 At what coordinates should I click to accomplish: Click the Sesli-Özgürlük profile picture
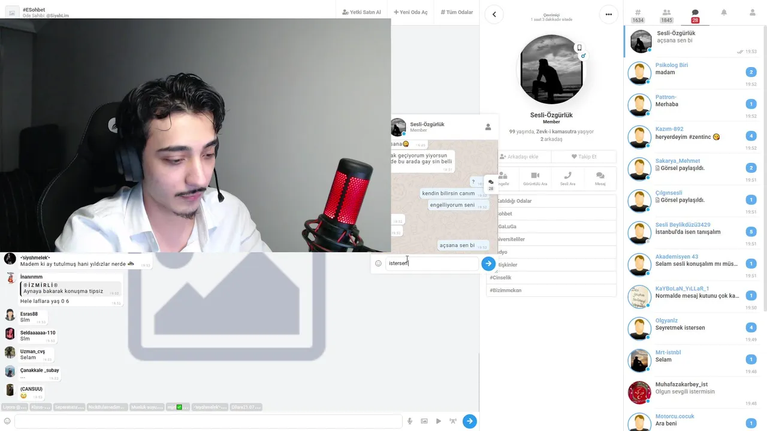tap(551, 69)
